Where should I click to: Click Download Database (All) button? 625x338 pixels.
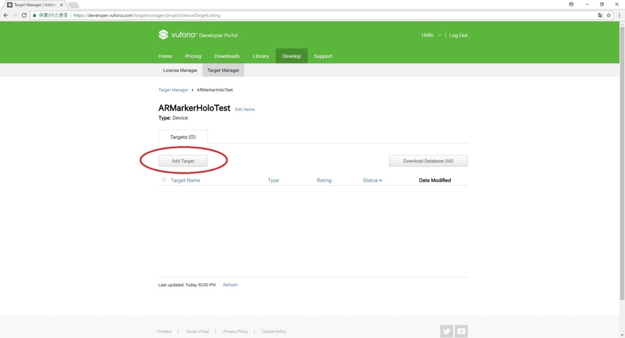point(428,161)
